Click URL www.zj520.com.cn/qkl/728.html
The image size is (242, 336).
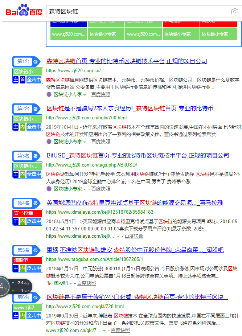(85, 307)
